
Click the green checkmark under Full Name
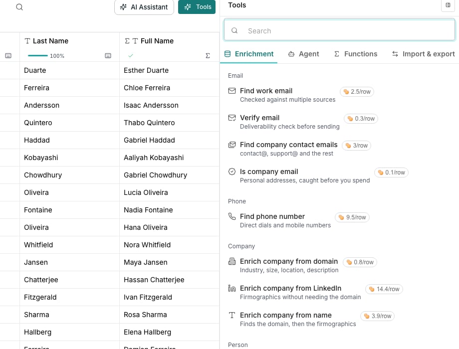(131, 55)
